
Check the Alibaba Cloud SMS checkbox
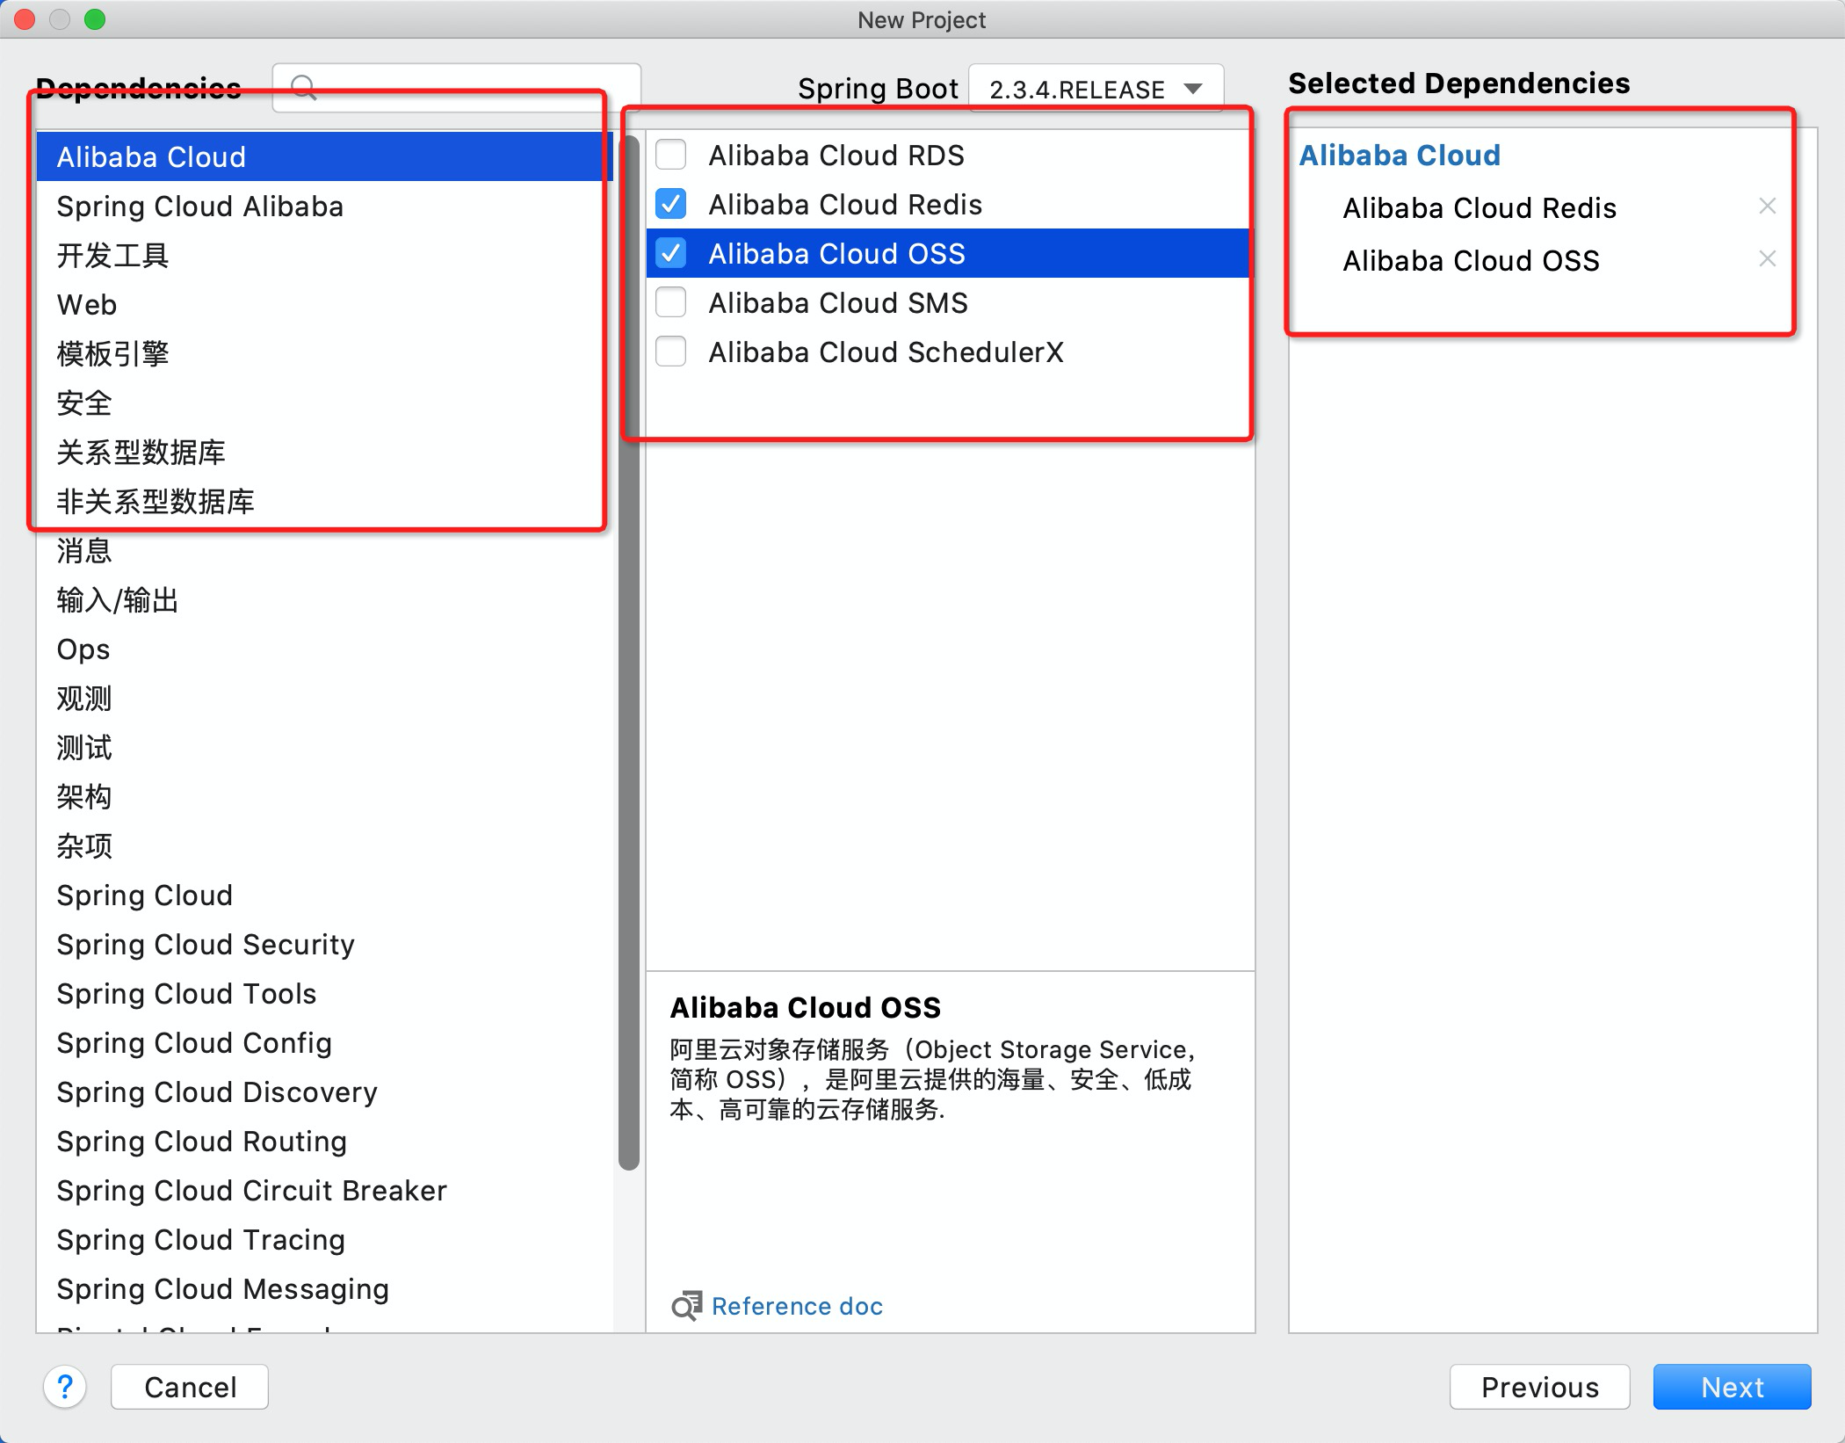[x=671, y=302]
